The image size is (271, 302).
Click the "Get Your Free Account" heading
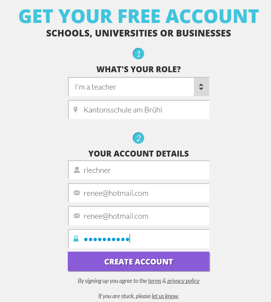point(139,16)
